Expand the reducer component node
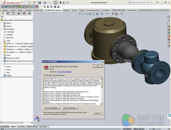The width and height of the screenshot is (171, 130). [x=1, y=46]
